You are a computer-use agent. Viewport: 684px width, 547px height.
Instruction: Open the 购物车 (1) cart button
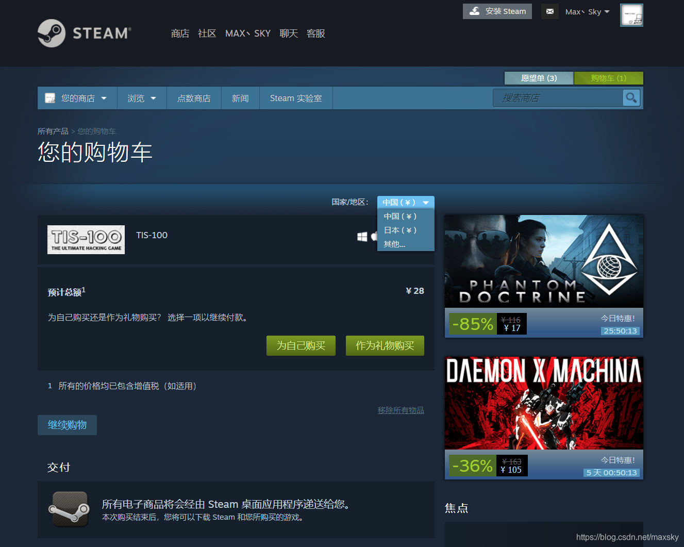coord(609,78)
